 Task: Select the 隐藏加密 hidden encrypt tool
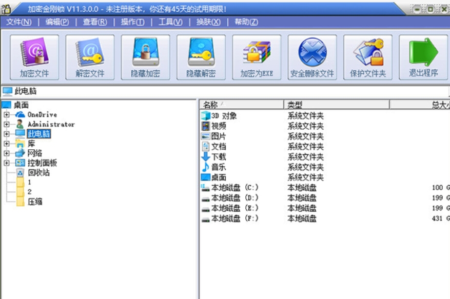tap(146, 57)
